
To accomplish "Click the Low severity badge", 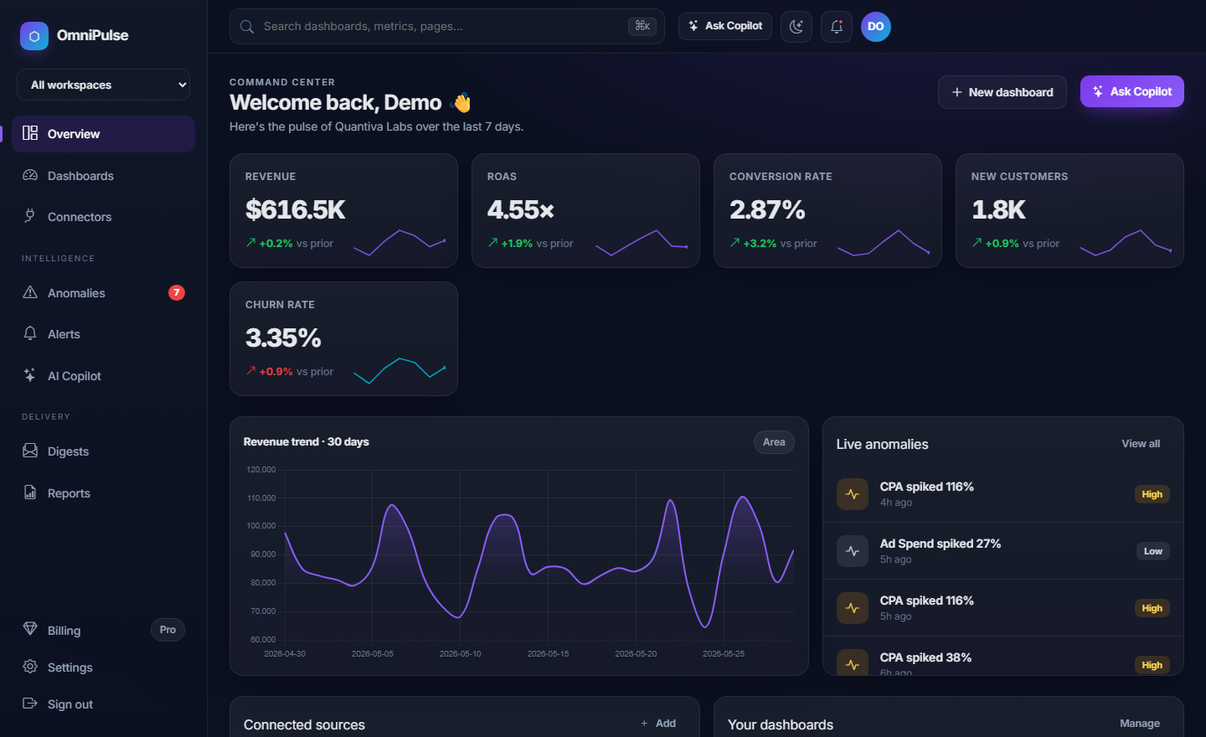I will click(1153, 551).
